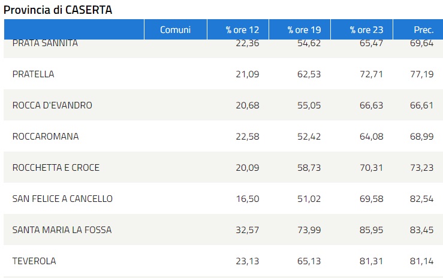Image resolution: width=443 pixels, height=278 pixels.
Task: Select ROCCA D'EVANDRO in the list
Action: pyautogui.click(x=52, y=105)
